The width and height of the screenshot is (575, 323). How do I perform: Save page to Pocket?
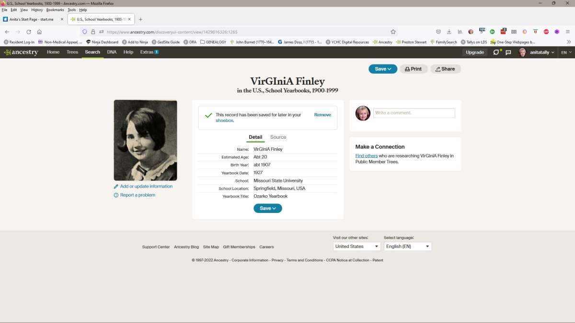pos(438,32)
